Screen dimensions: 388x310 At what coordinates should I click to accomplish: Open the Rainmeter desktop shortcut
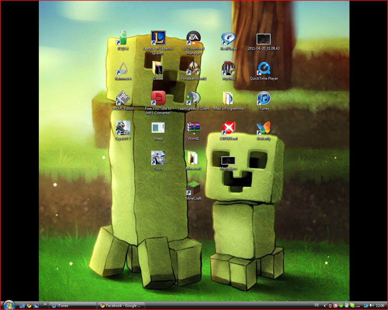(123, 71)
